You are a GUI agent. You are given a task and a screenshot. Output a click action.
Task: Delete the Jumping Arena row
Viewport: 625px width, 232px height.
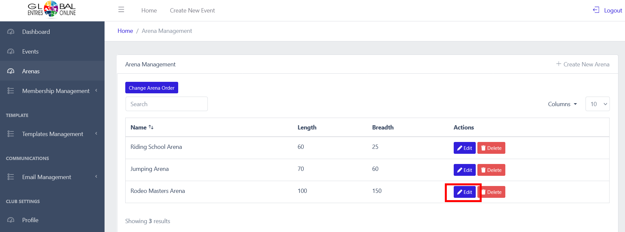pos(491,170)
